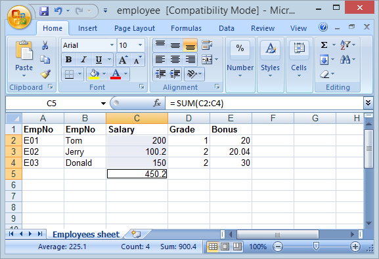Open the Number group menu

(240, 65)
